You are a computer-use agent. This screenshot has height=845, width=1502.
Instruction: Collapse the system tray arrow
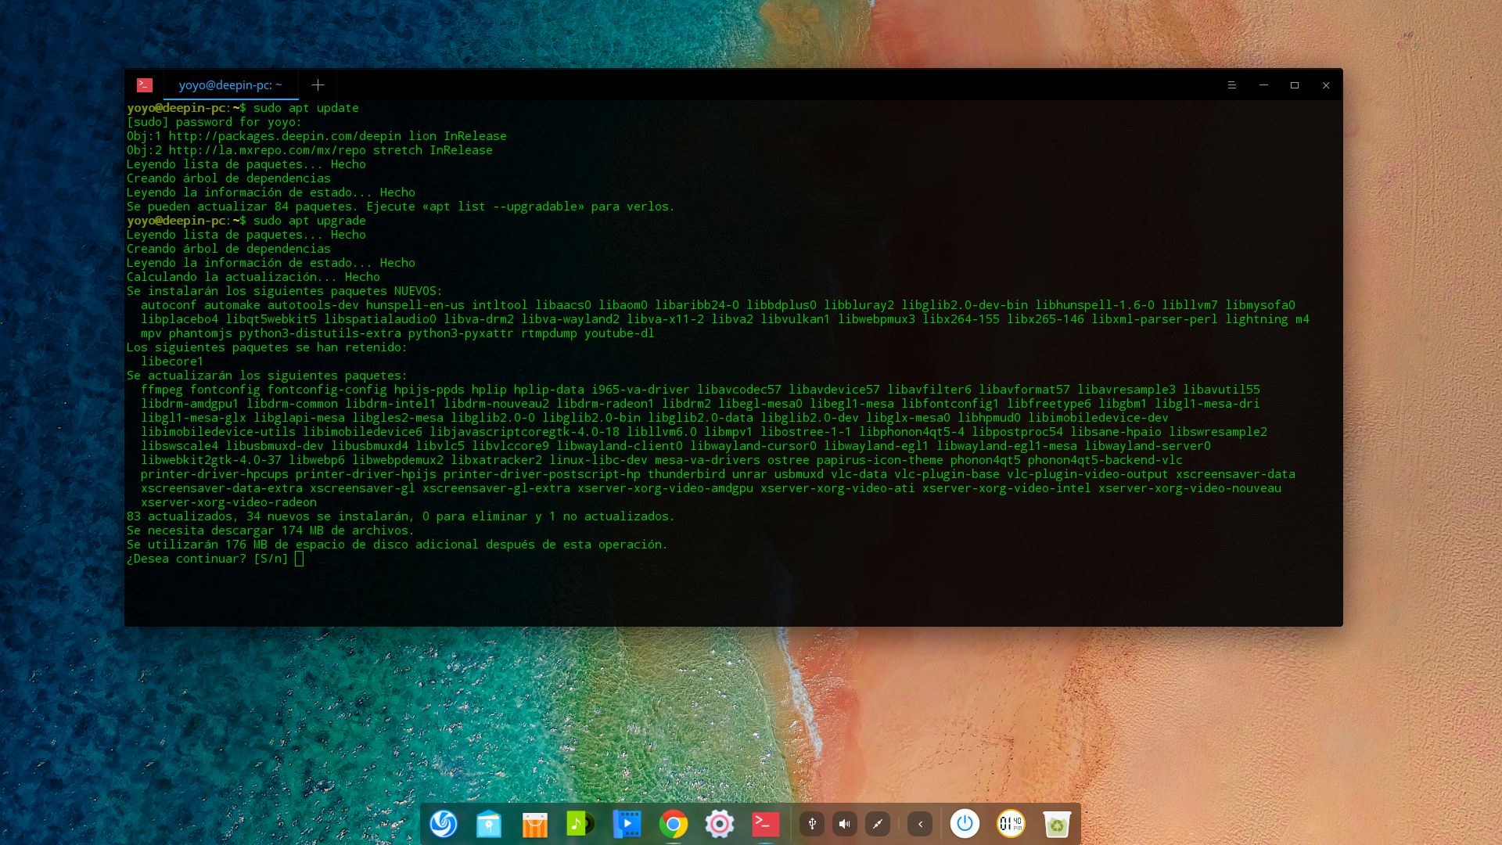[920, 824]
